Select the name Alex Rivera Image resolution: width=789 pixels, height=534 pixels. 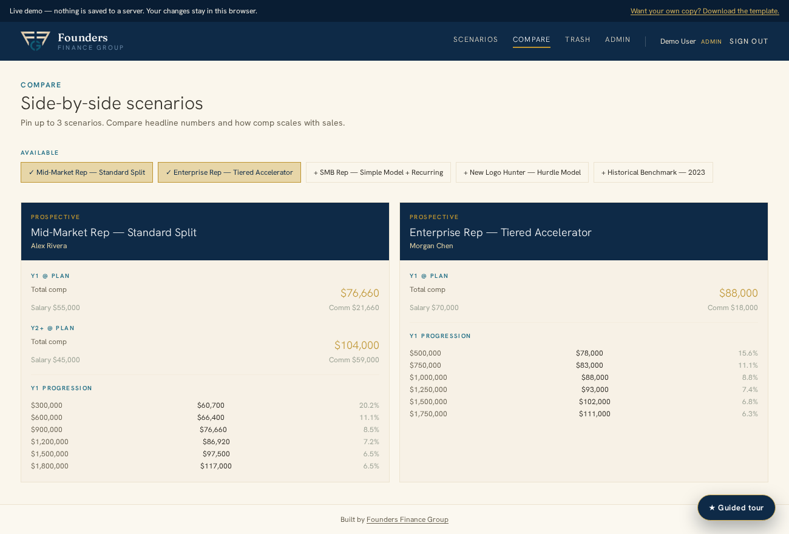49,246
